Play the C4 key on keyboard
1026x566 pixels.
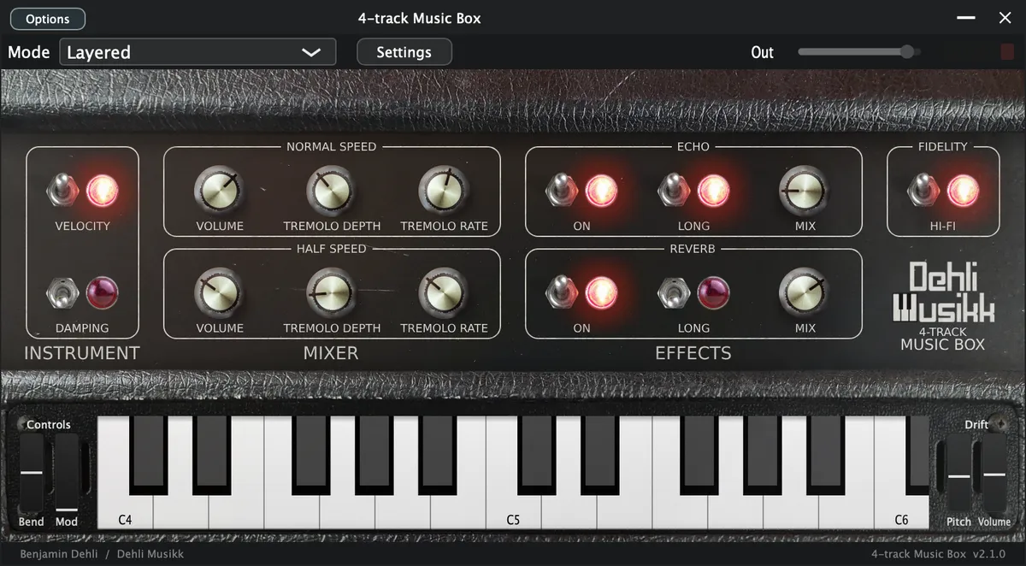tap(125, 513)
